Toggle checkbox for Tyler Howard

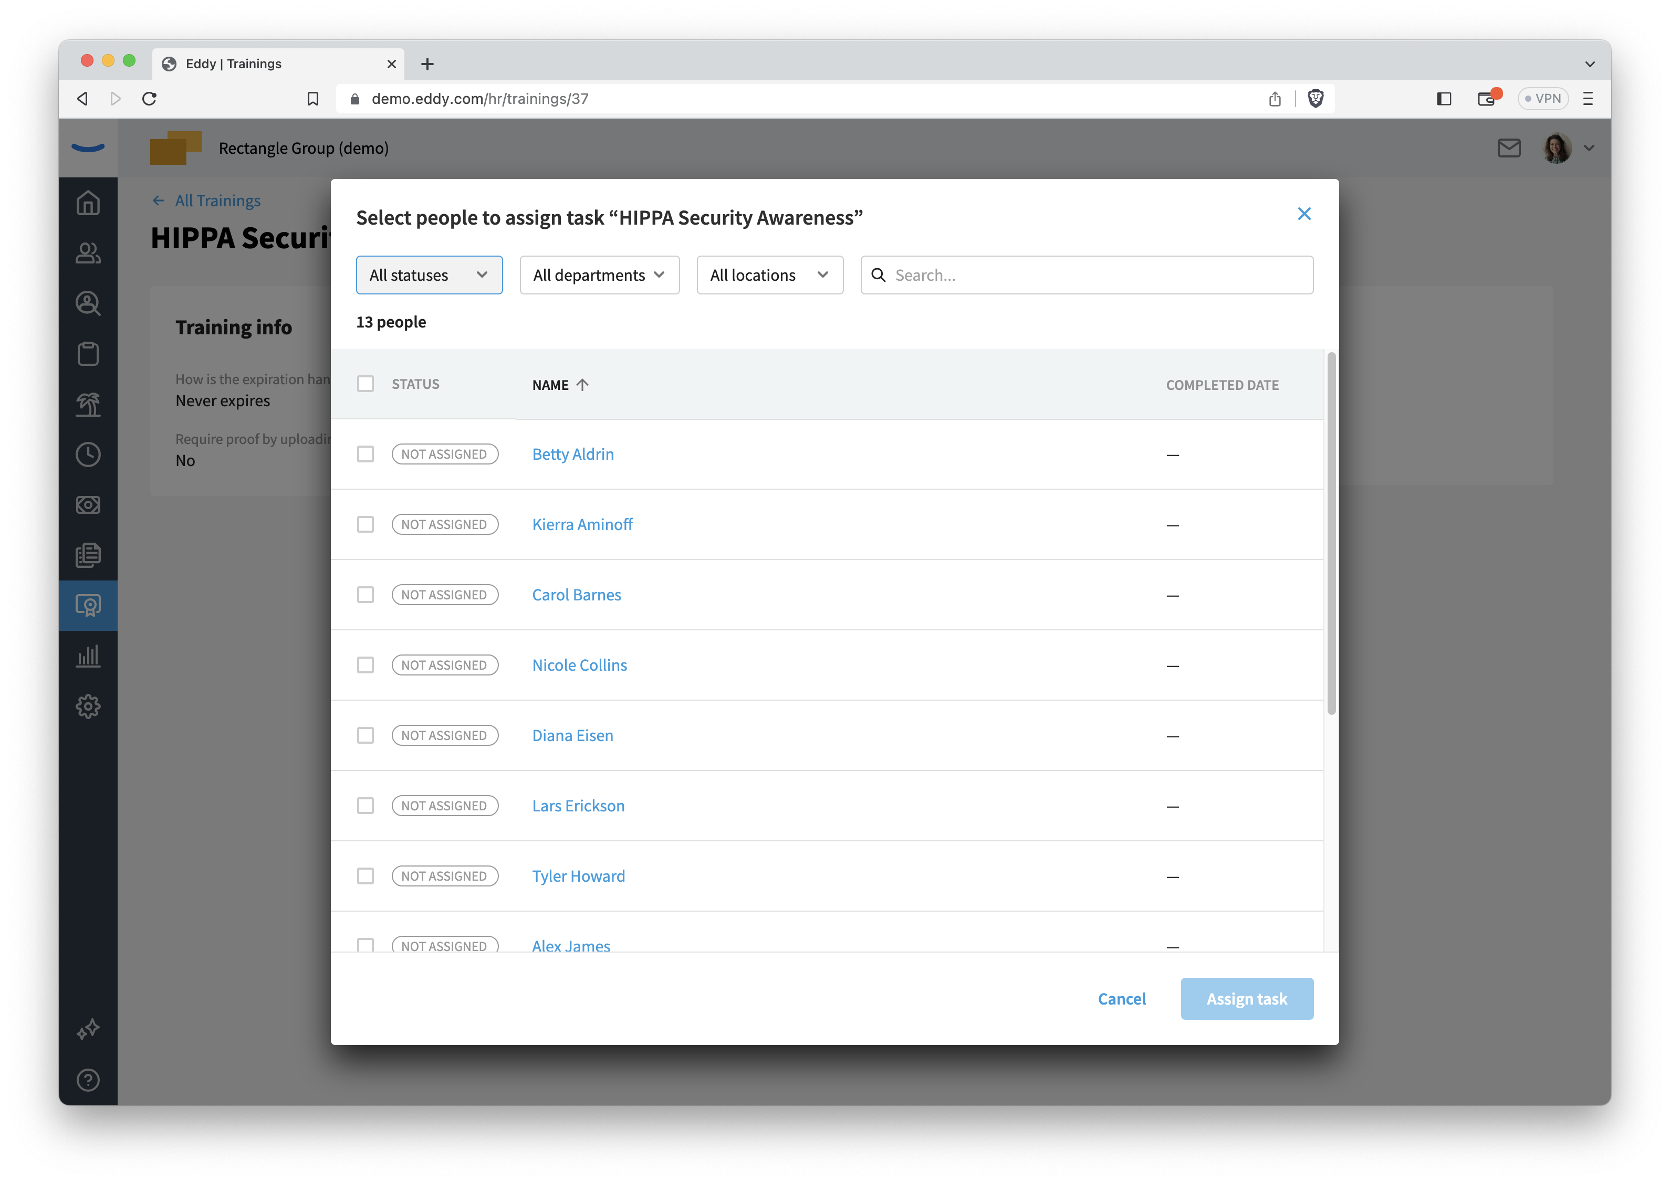(365, 876)
